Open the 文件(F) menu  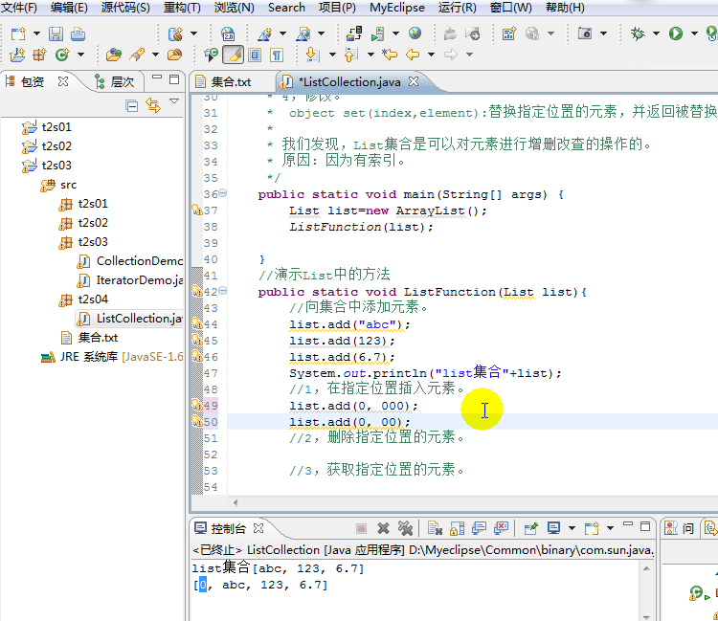click(x=19, y=8)
